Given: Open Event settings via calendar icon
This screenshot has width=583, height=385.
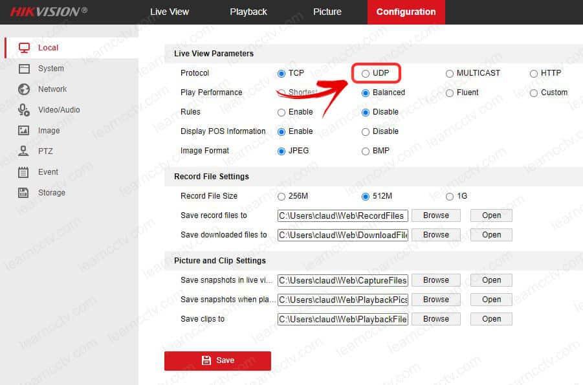Looking at the screenshot, I should click(x=24, y=171).
